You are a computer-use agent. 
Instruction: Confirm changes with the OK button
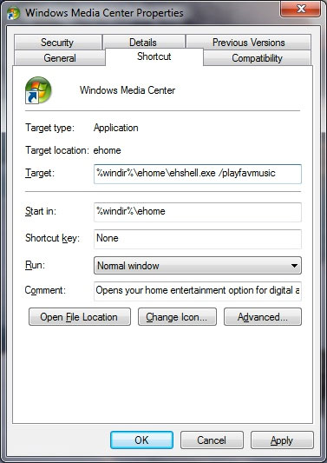tap(142, 440)
